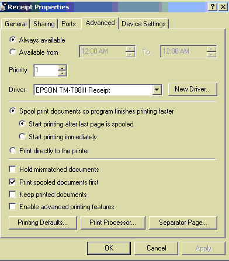Select the Advanced tab
Screen dimensions: 229x261
point(100,23)
